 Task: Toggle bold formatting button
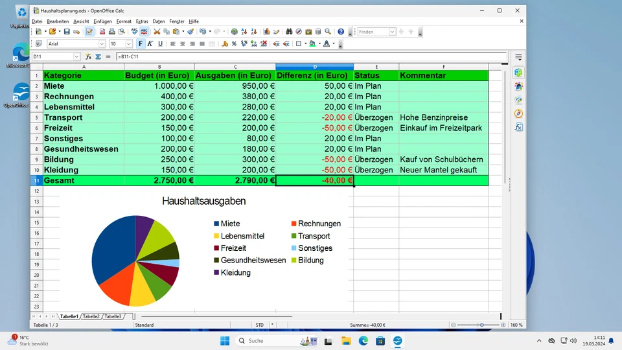141,44
